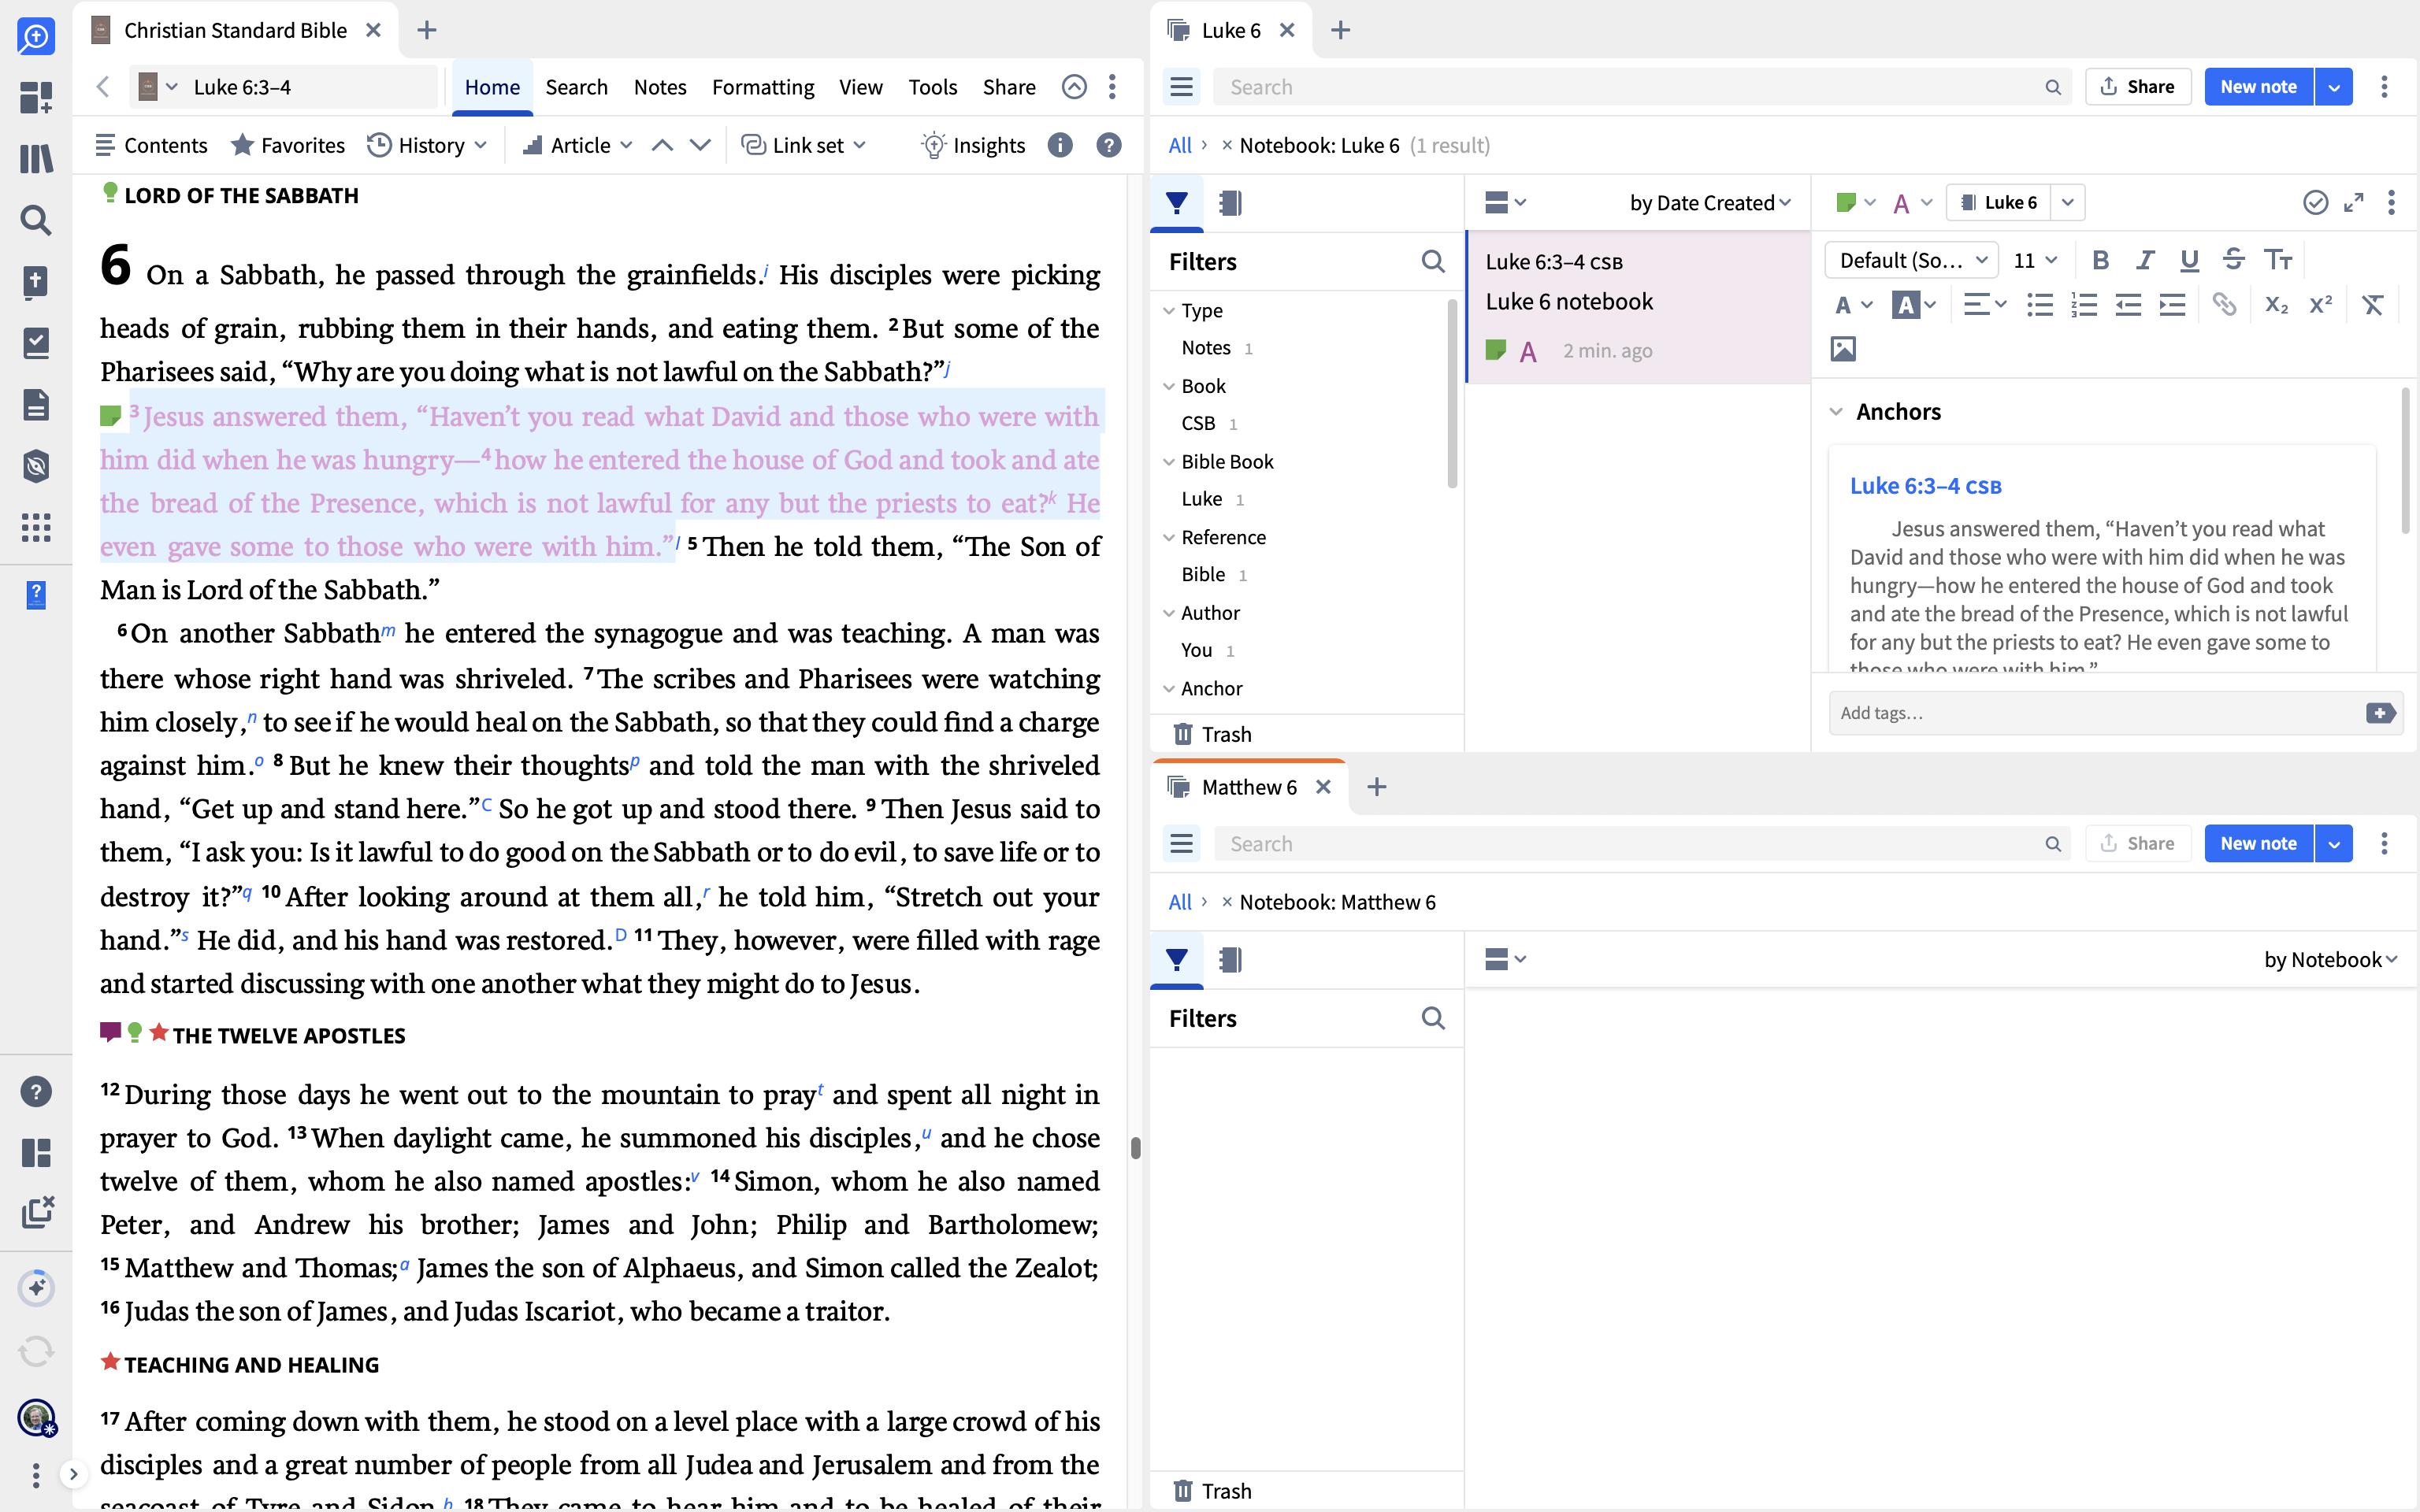Collapse the Anchors section
Screen dimensions: 2420x1512
tap(1836, 412)
